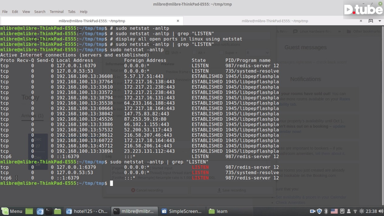The width and height of the screenshot is (384, 216).
Task: Open the File menu
Action: [x=5, y=11]
